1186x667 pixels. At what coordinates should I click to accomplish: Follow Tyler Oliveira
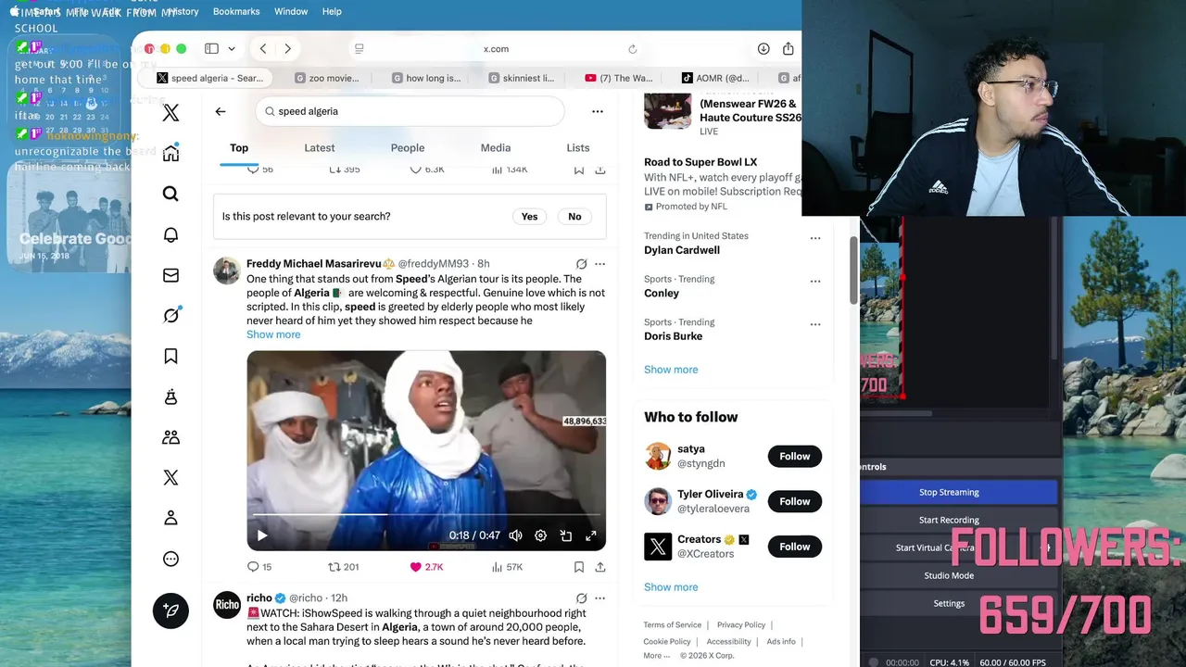click(x=794, y=501)
